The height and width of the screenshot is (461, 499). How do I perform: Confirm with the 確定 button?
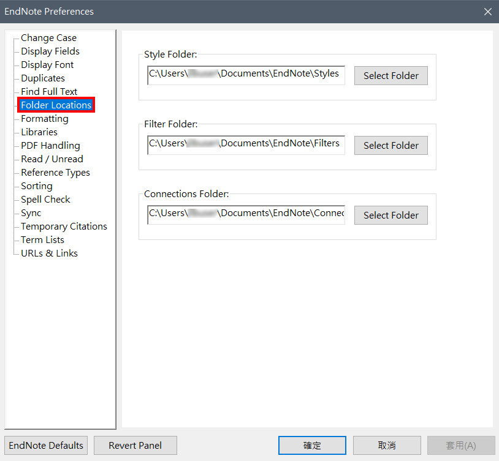312,446
